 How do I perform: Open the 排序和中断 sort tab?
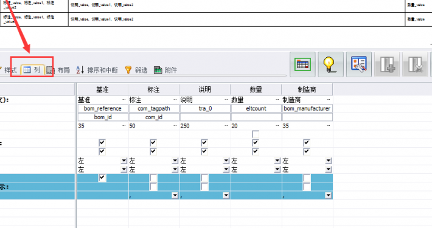coord(97,70)
